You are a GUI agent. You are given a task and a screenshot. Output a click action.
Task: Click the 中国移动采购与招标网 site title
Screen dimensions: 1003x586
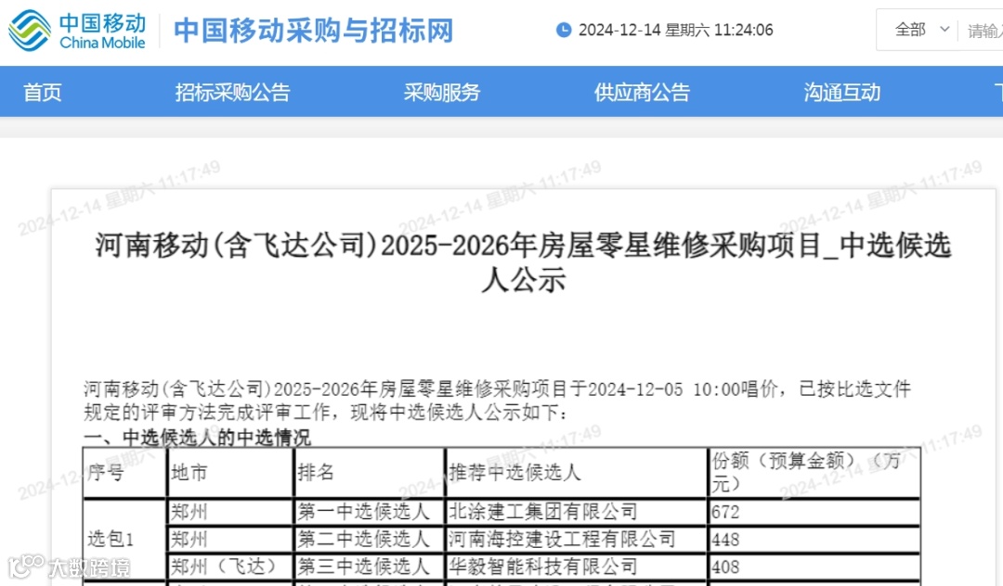tap(314, 31)
